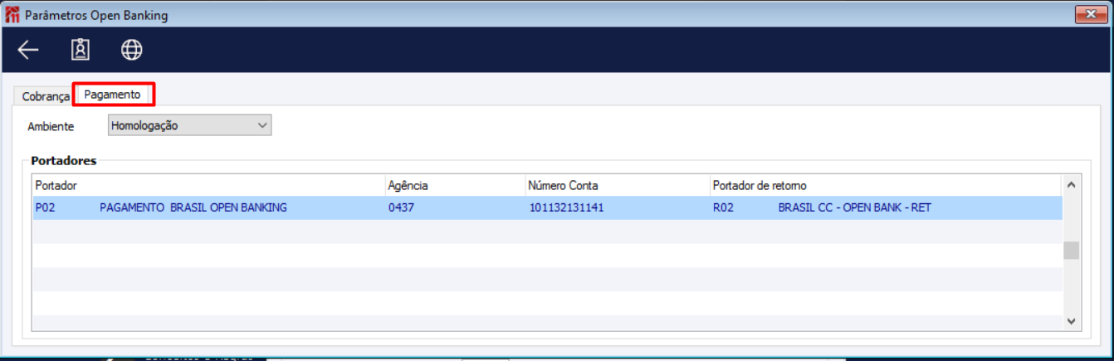Click the app logo icon in title bar
The height and width of the screenshot is (361, 1114).
coord(12,15)
